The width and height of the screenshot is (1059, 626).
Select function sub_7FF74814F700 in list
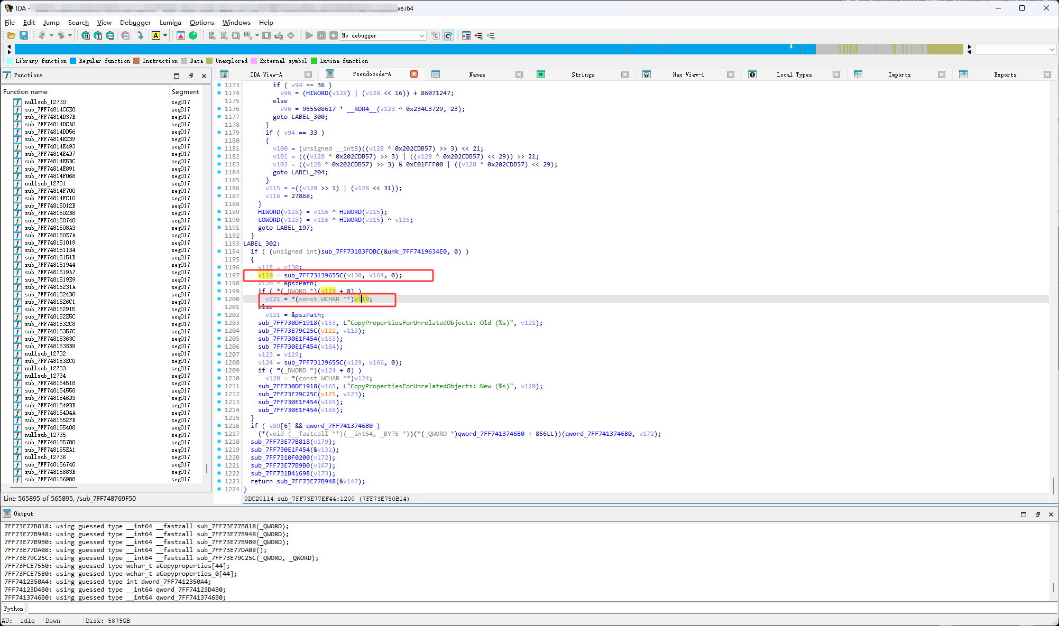[x=50, y=191]
